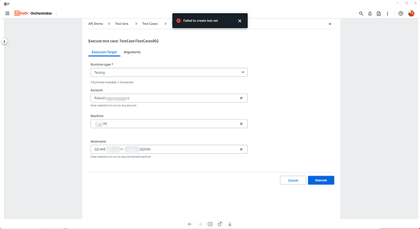This screenshot has height=229, width=420.
Task: Switch to the Arguments tab
Action: click(x=132, y=52)
